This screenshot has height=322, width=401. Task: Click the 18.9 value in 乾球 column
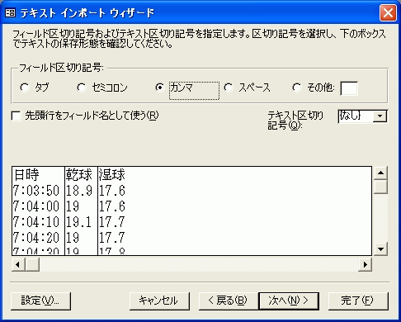[79, 191]
